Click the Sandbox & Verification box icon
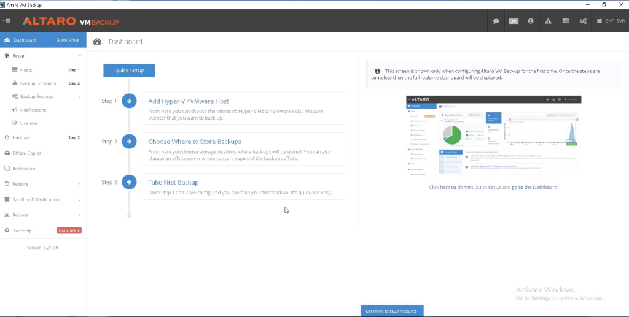629x317 pixels. pyautogui.click(x=7, y=199)
